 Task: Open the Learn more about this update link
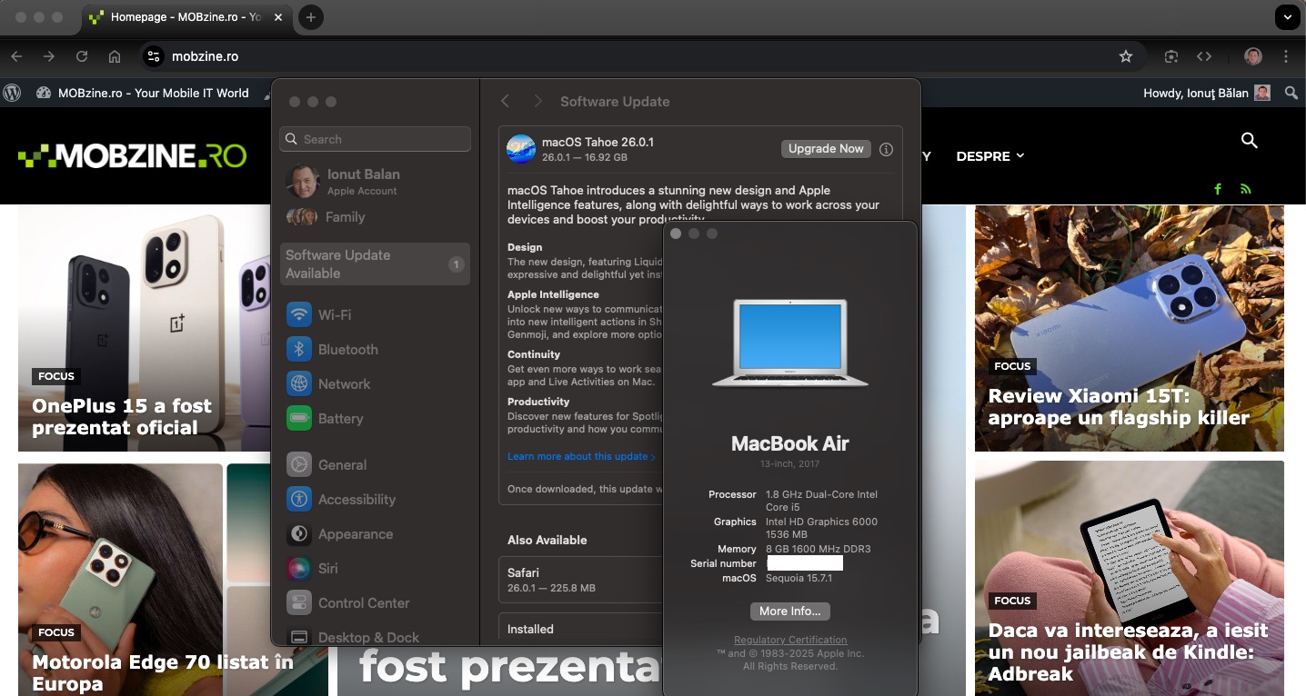coord(580,456)
